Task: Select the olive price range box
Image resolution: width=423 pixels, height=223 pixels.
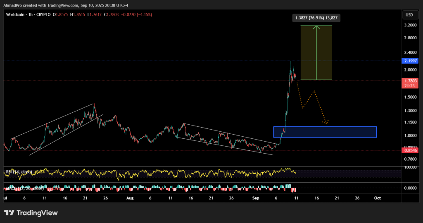Action: [308, 52]
